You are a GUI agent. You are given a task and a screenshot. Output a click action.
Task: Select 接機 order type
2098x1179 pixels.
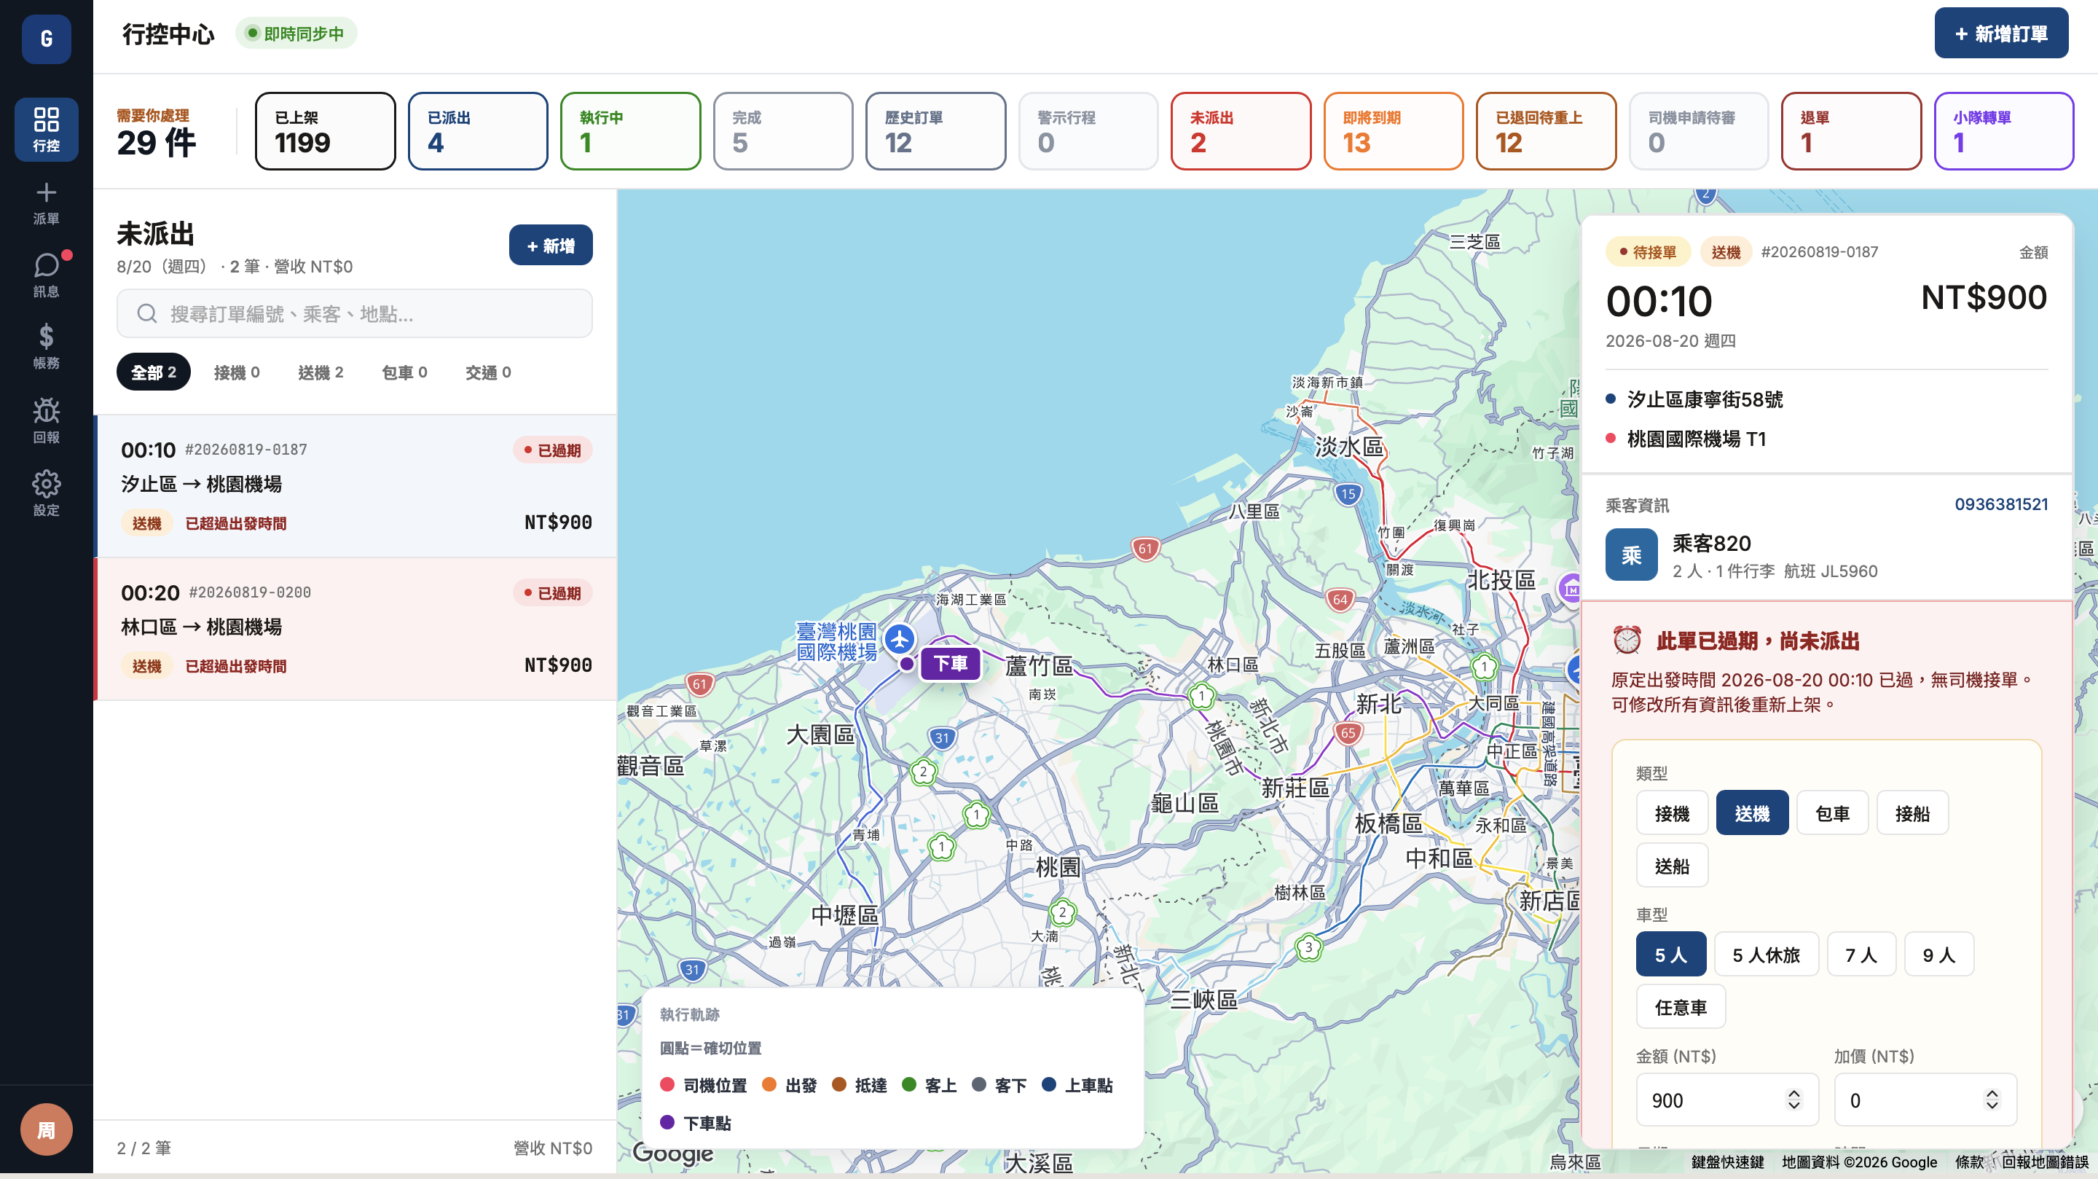(1672, 813)
